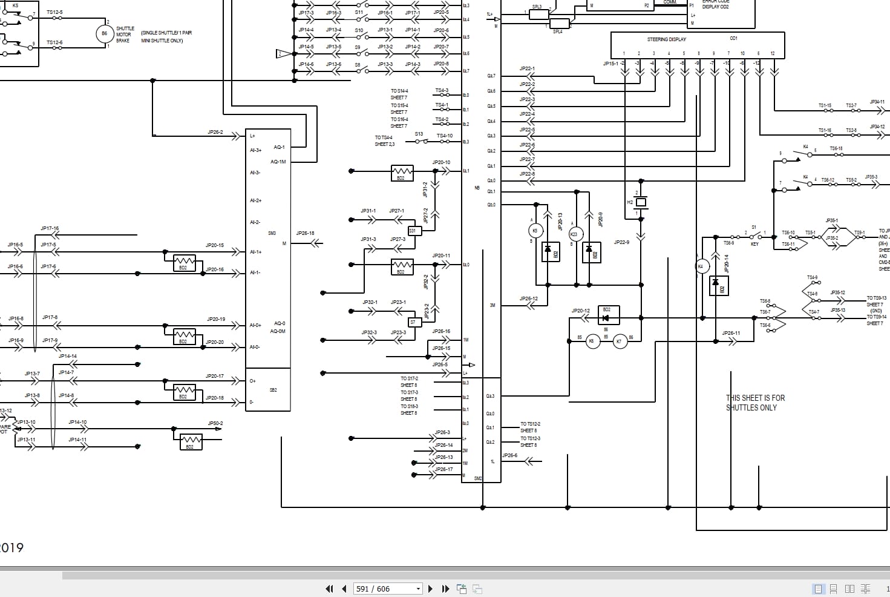Click the TO TS12-2 SHEET 8 reference
The image size is (890, 597).
(530, 427)
